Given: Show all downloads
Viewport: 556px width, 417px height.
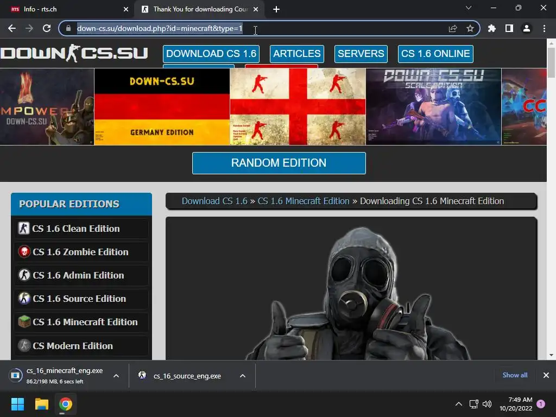Looking at the screenshot, I should pos(515,375).
